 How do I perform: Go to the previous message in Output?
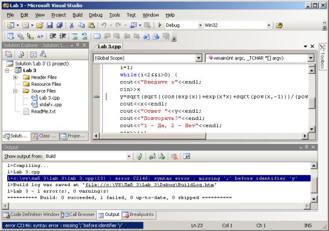pyautogui.click(x=152, y=157)
